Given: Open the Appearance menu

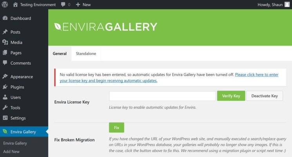Looking at the screenshot, I should (22, 77).
